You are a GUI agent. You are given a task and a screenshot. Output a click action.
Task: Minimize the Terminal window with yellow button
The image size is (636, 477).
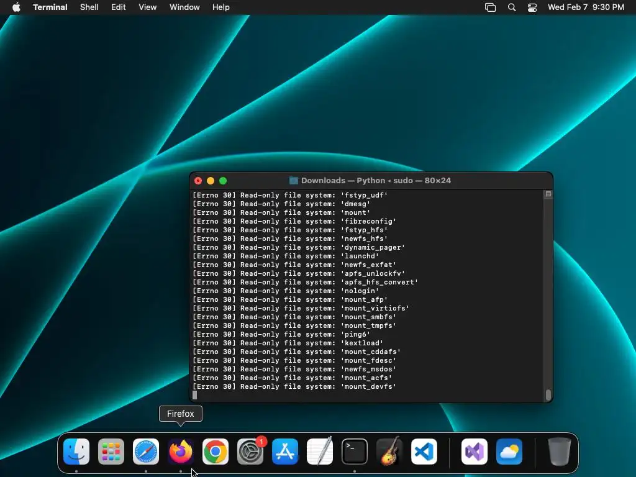pyautogui.click(x=211, y=181)
